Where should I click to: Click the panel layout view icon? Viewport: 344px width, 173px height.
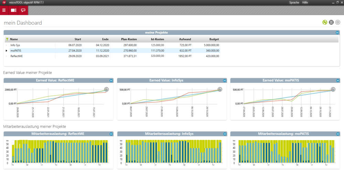point(13,10)
